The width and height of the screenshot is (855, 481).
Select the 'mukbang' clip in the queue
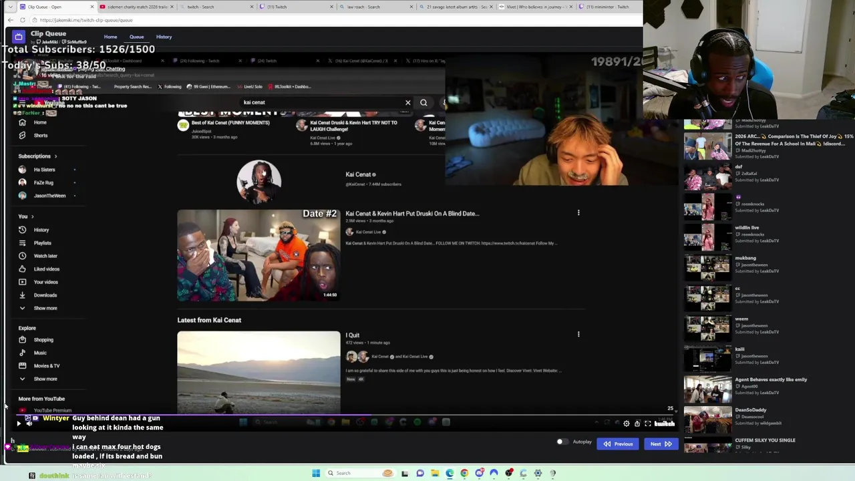pos(768,267)
